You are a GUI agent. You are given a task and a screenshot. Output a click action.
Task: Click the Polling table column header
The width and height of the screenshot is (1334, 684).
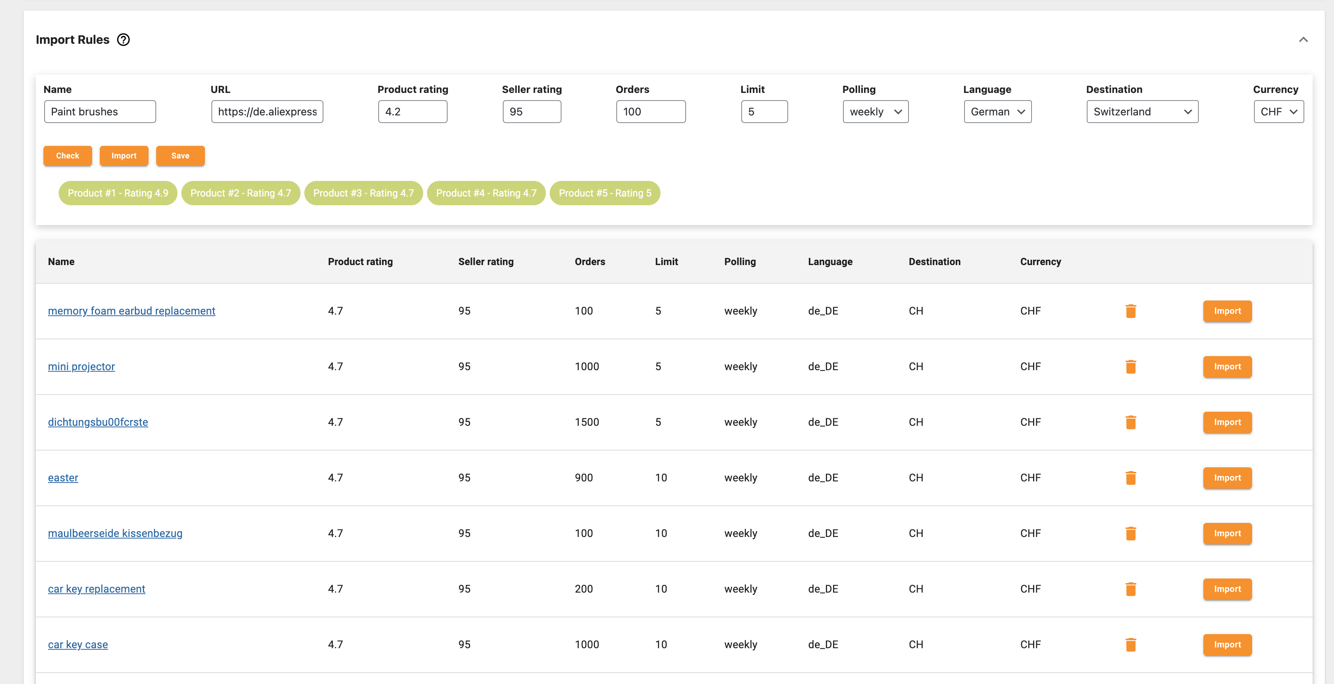coord(740,262)
